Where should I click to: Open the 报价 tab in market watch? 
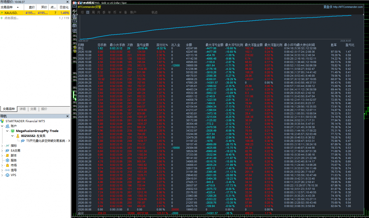click(44, 109)
